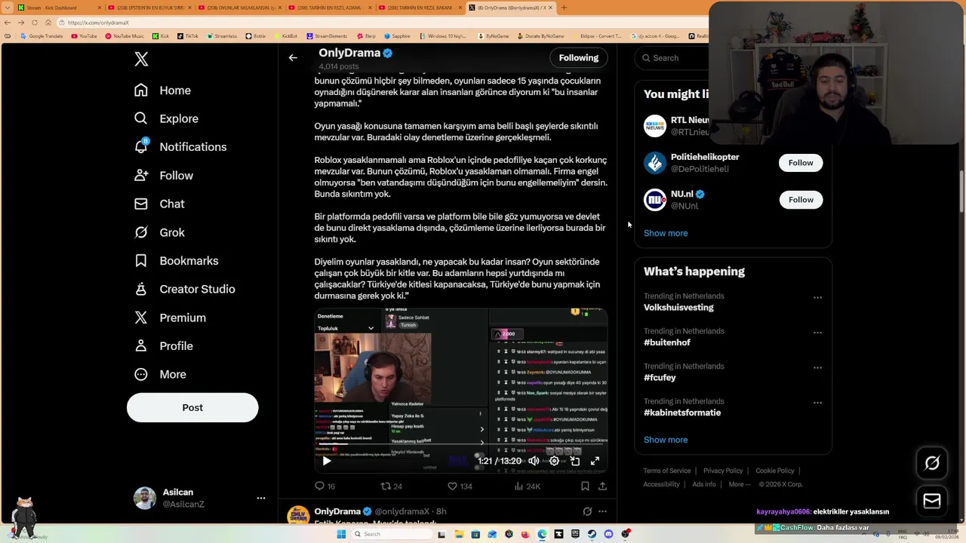The height and width of the screenshot is (543, 966).
Task: Open more options on the 8h post
Action: click(602, 511)
